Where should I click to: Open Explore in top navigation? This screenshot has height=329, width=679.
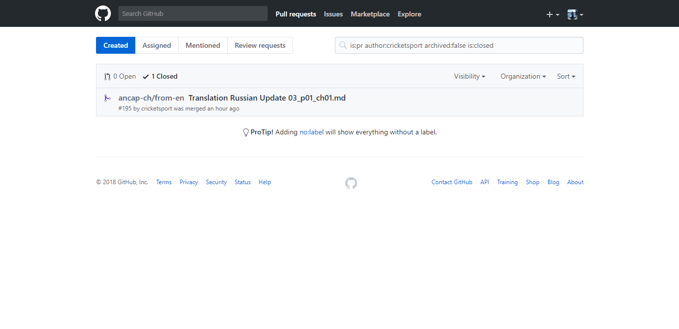coord(409,14)
